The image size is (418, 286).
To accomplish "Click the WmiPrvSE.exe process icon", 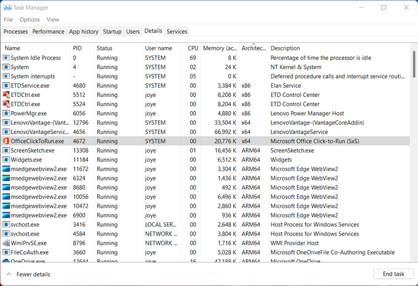I will pyautogui.click(x=6, y=243).
